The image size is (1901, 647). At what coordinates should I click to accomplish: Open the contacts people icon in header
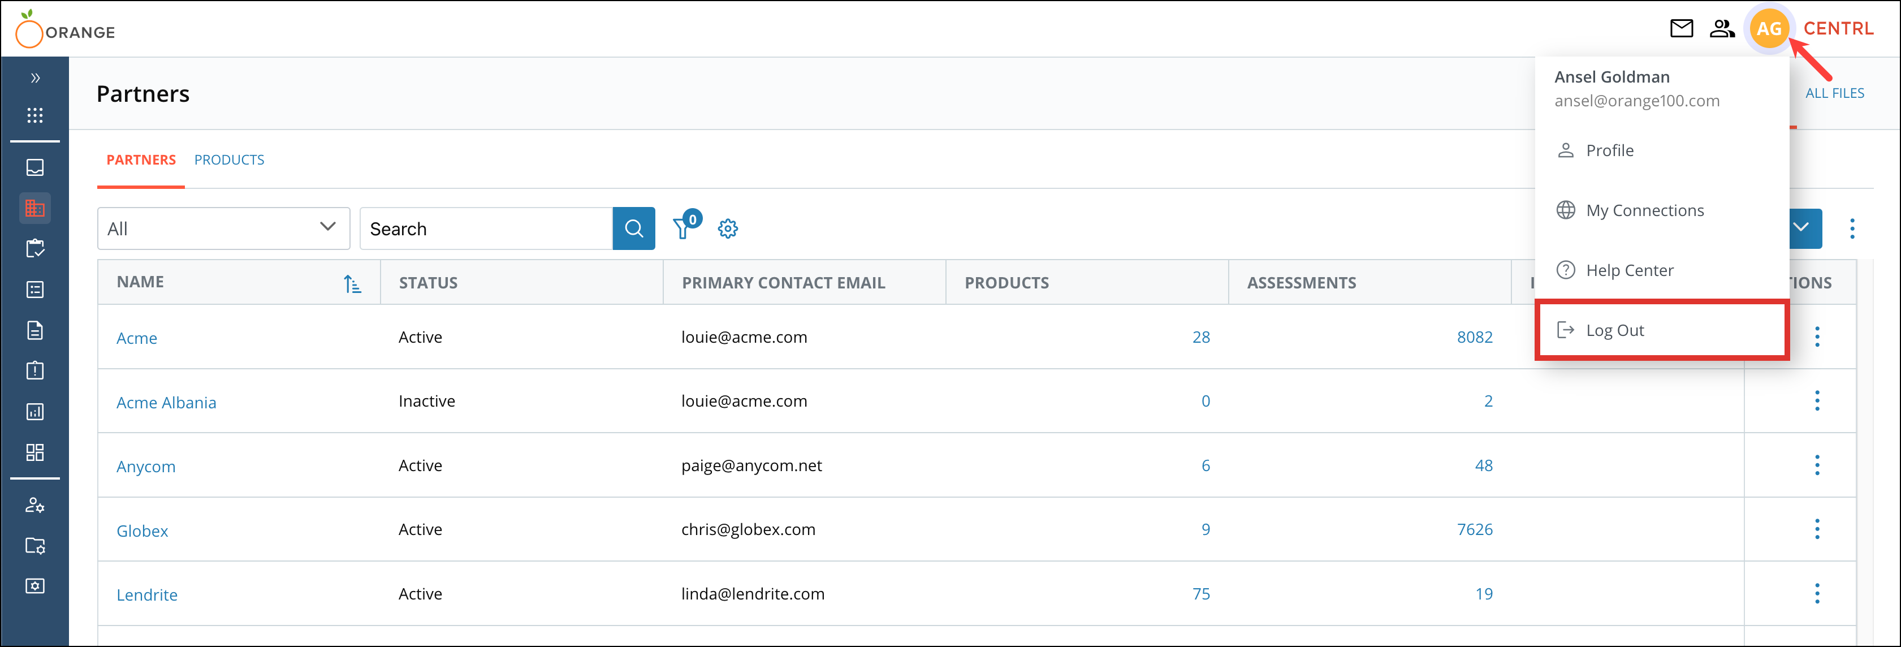click(1721, 29)
